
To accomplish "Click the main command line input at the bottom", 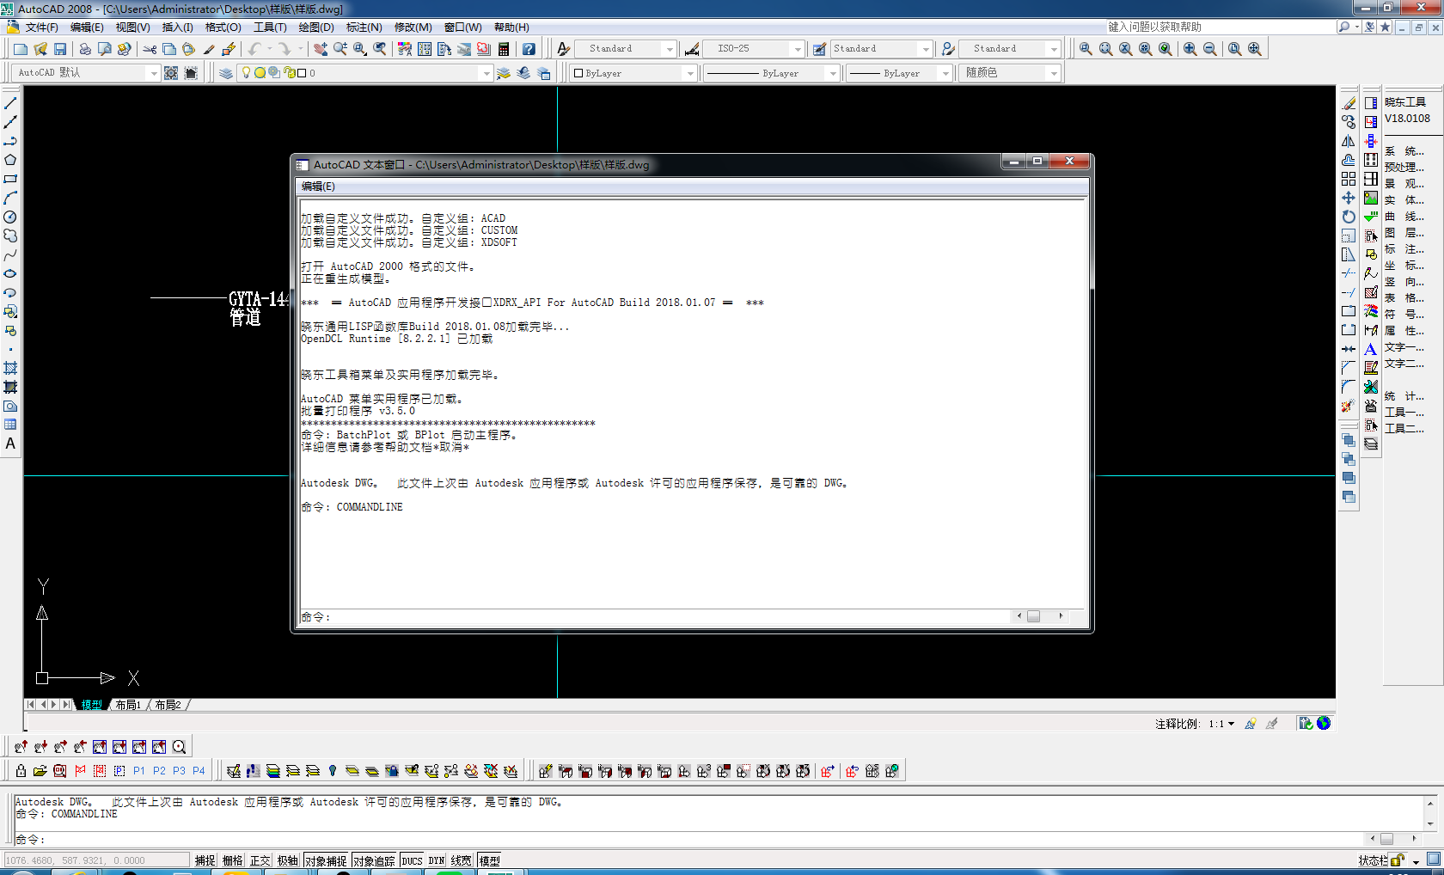I will pos(688,839).
